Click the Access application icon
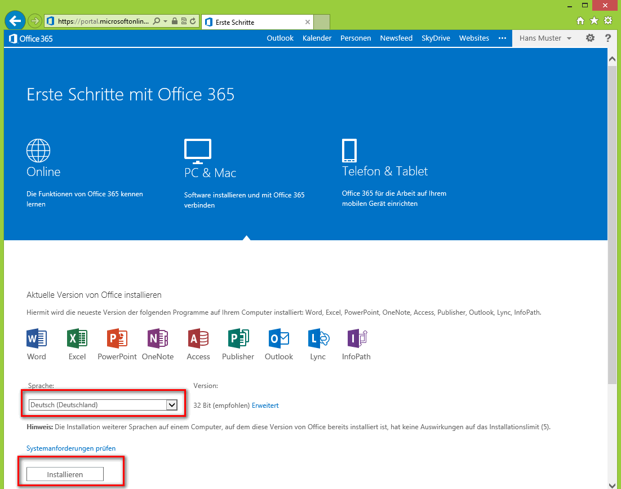Viewport: 621px width, 489px height. (x=198, y=339)
